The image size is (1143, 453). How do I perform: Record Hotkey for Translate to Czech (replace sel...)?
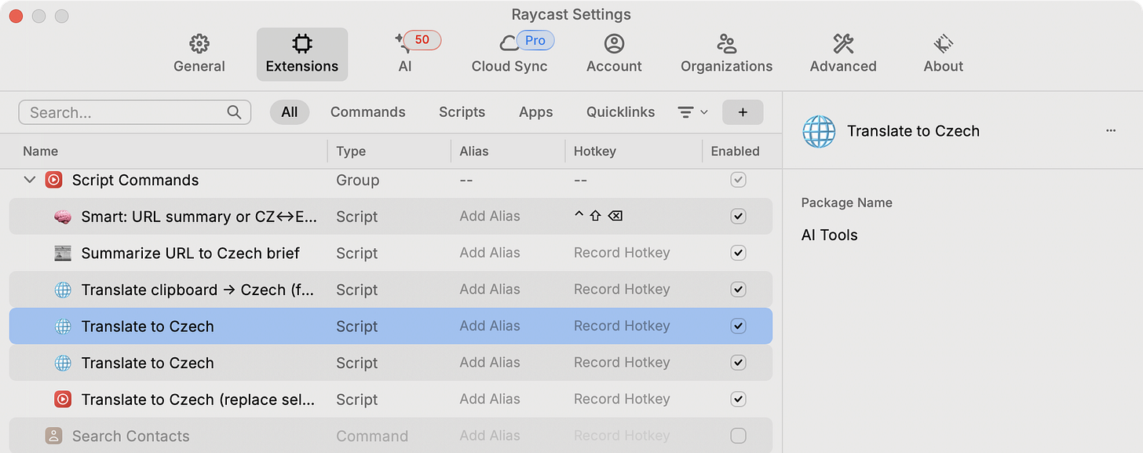point(622,399)
